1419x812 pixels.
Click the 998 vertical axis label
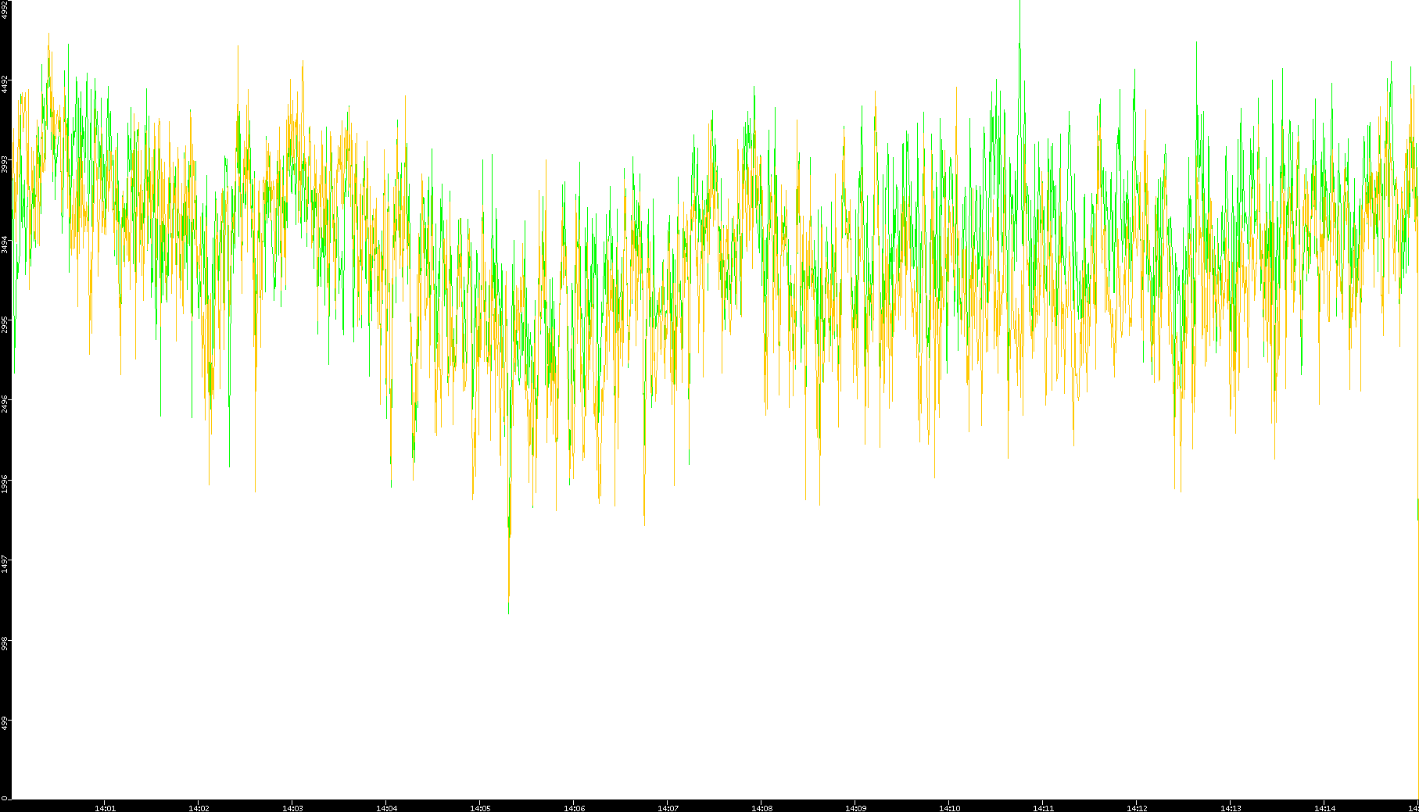coord(5,643)
